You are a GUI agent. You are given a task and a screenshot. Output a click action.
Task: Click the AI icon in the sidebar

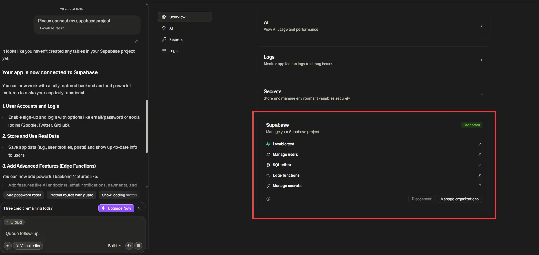[x=164, y=28]
